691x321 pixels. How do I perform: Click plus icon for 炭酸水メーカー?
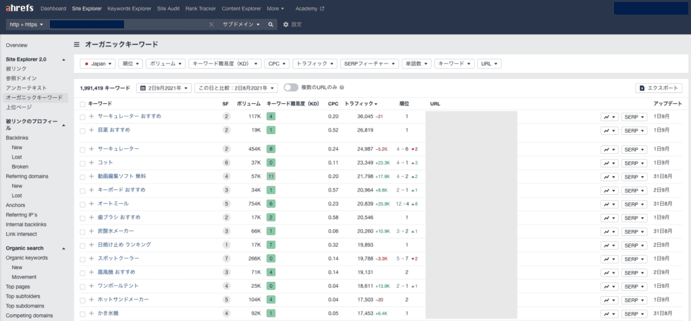[91, 231]
